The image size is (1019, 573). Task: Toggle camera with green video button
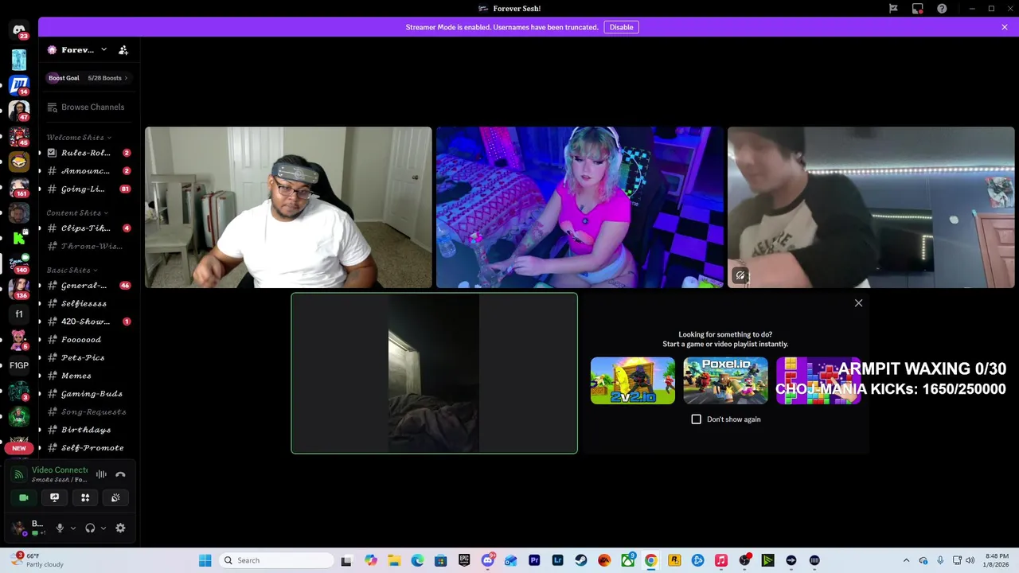point(24,497)
